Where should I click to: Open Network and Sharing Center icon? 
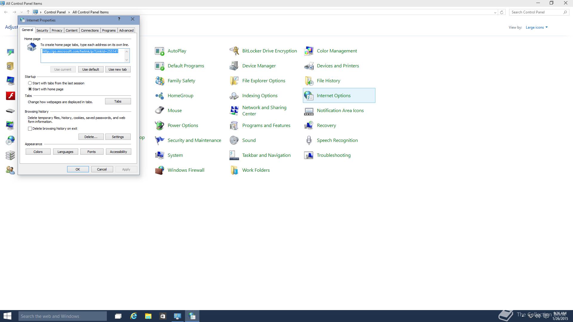tap(234, 111)
